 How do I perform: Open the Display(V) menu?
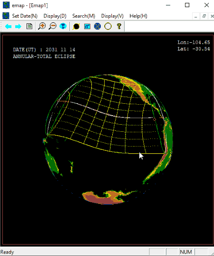point(112,16)
